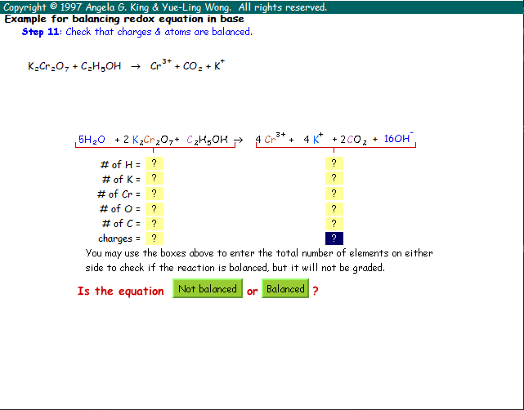This screenshot has width=524, height=410.
Task: Click right-side K count box under products
Action: [x=334, y=178]
